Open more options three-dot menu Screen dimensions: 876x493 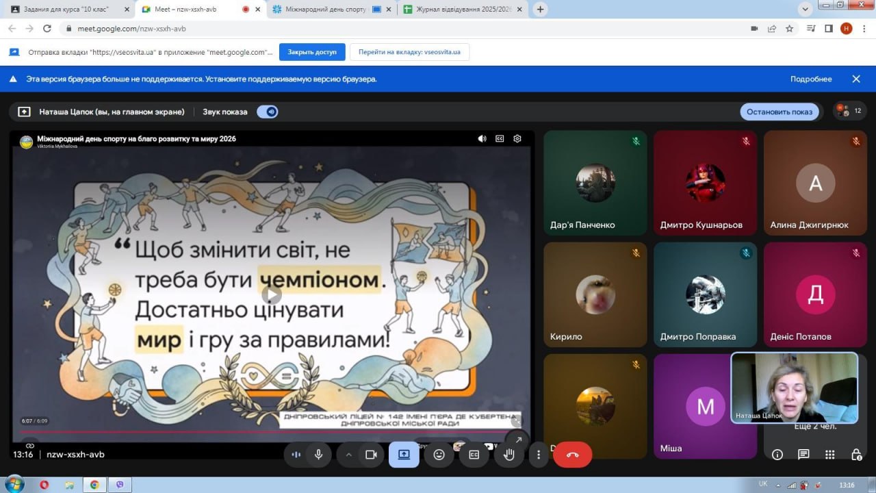pos(539,455)
